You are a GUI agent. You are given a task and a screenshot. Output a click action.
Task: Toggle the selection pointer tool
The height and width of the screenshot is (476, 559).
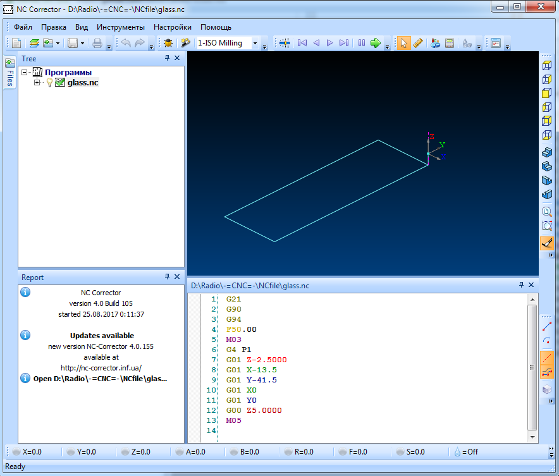click(403, 43)
